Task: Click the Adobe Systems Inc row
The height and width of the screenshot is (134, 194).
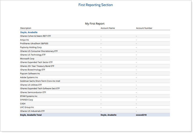Action: pyautogui.click(x=29, y=77)
